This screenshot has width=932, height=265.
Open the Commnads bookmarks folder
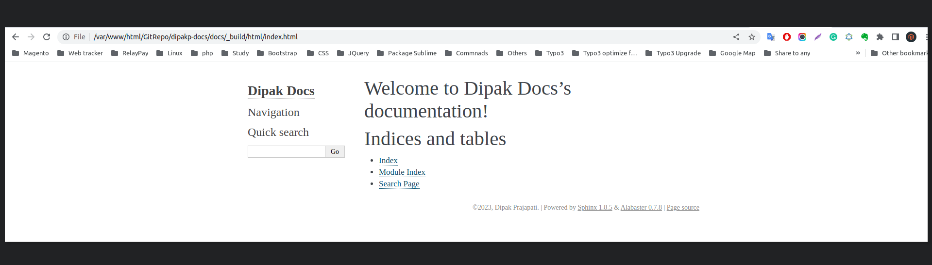pos(466,53)
